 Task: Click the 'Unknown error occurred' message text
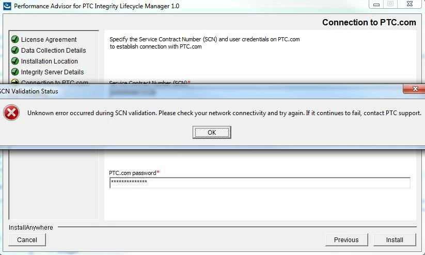(224, 113)
